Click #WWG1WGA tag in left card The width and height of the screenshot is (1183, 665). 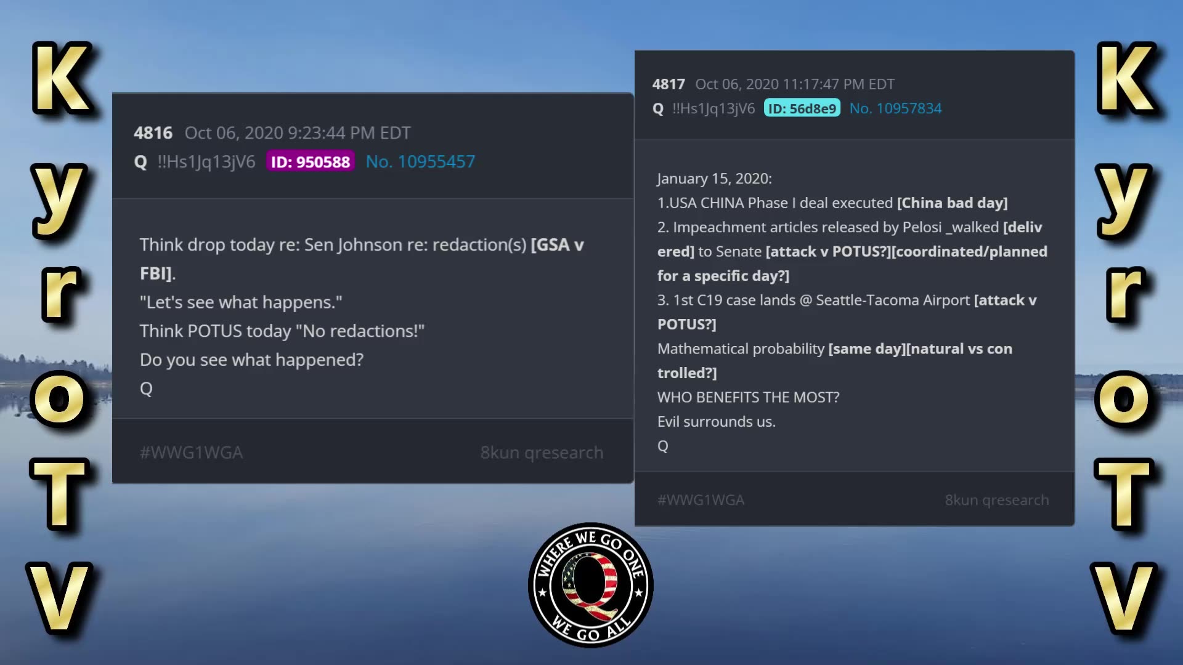[191, 453]
